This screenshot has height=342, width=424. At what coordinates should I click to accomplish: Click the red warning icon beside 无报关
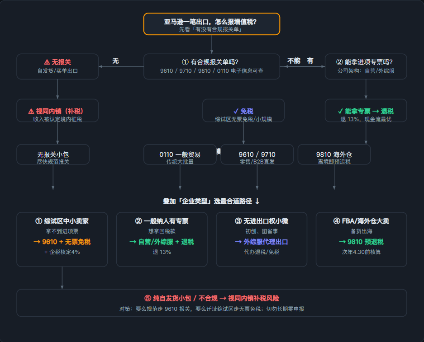click(47, 62)
